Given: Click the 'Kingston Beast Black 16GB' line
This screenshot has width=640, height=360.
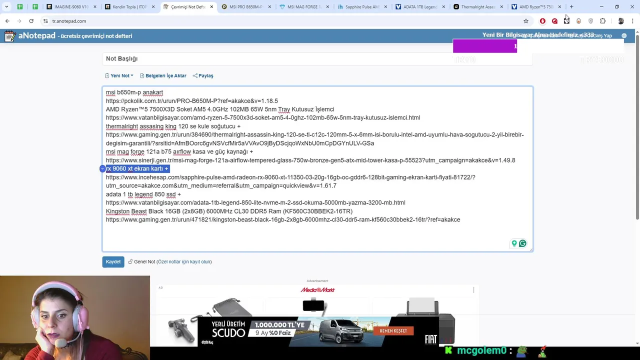Looking at the screenshot, I should 229,211.
